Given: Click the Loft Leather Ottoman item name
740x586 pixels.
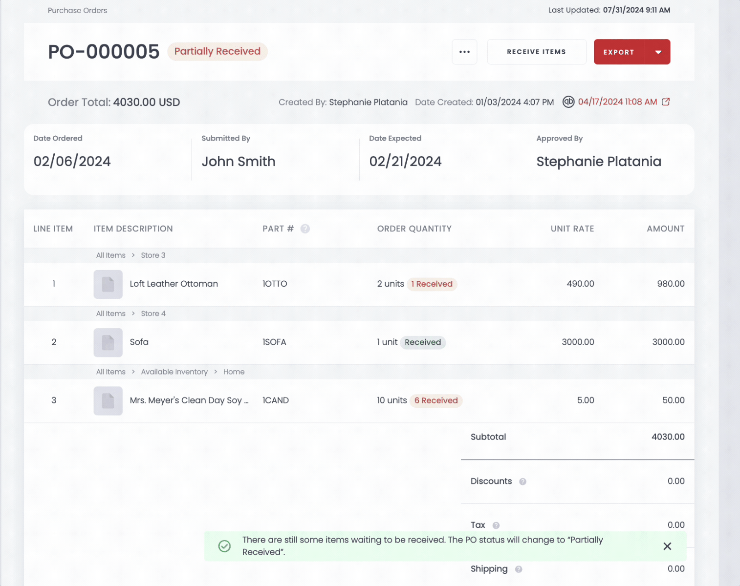Looking at the screenshot, I should click(174, 284).
